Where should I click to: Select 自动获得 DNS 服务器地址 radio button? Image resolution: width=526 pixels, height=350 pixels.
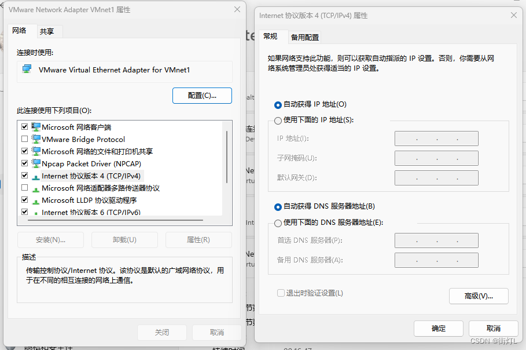[x=278, y=207]
